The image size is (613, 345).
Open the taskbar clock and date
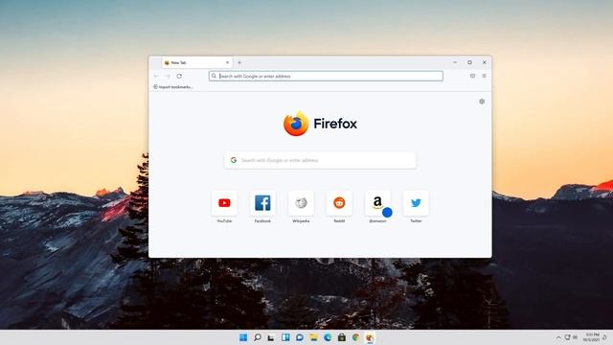591,337
